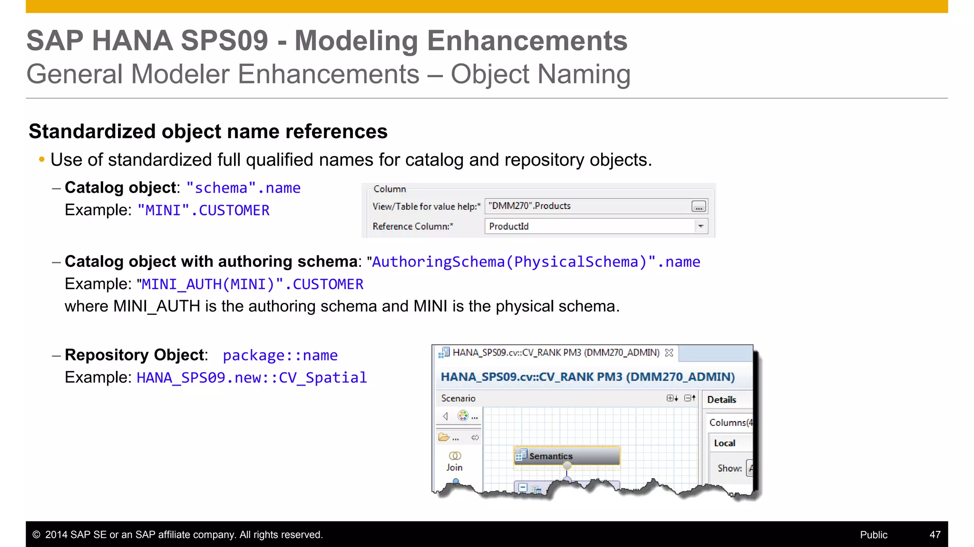Viewport: 974px width, 547px height.
Task: Collapse the palette with the left triangle arrow
Action: 445,416
